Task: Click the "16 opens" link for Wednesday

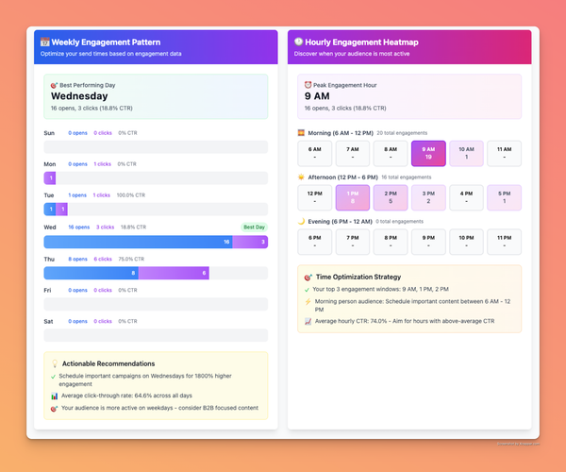Action: 78,228
